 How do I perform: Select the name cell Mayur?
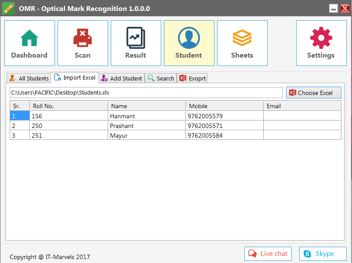(x=147, y=135)
